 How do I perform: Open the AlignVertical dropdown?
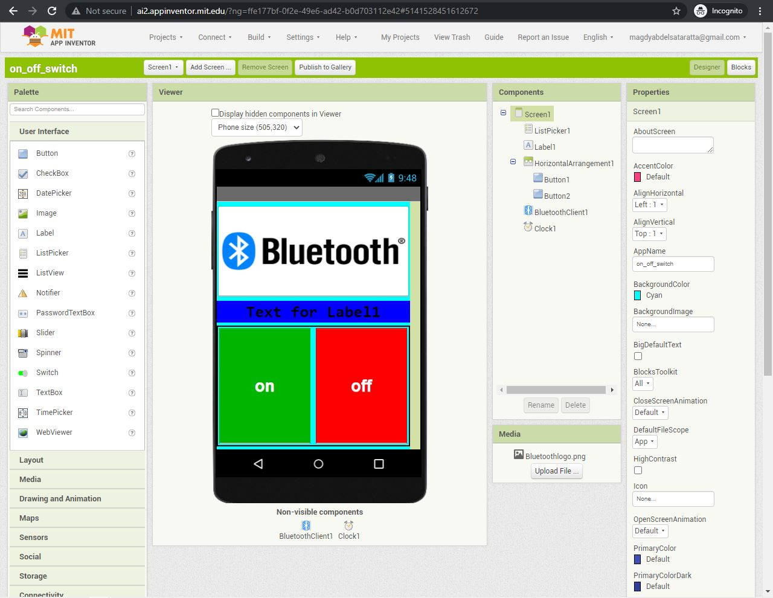coord(649,234)
